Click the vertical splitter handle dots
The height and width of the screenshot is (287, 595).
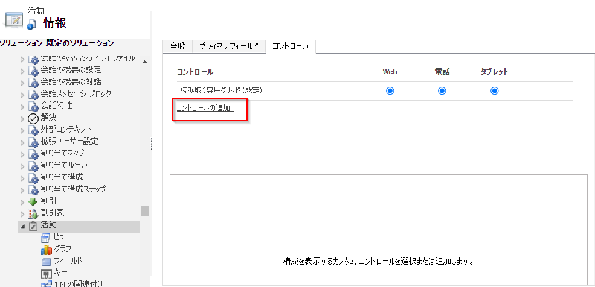click(152, 144)
